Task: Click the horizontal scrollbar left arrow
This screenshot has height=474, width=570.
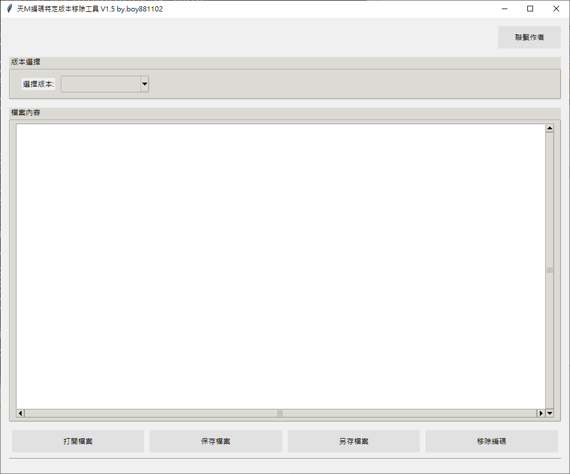Action: pyautogui.click(x=20, y=413)
